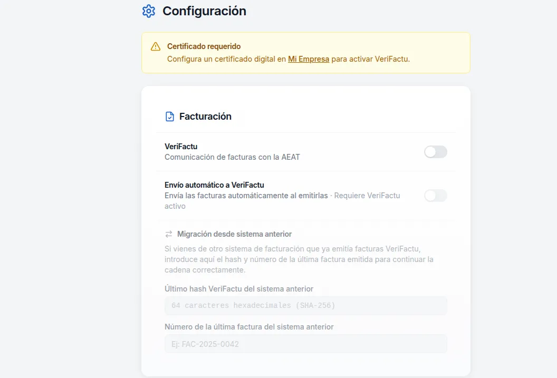This screenshot has width=557, height=378.
Task: Enable the VeriFactu toggle
Action: pyautogui.click(x=435, y=152)
